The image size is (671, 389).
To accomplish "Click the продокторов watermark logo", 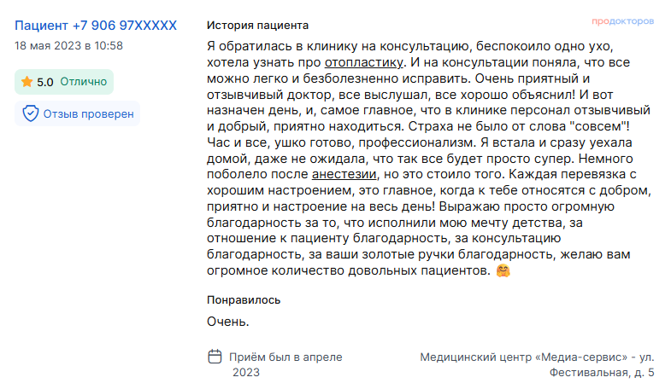I will 622,21.
